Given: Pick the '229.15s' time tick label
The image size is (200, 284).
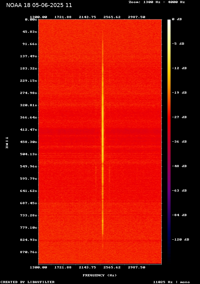Looking at the screenshot, I should (x=29, y=80).
